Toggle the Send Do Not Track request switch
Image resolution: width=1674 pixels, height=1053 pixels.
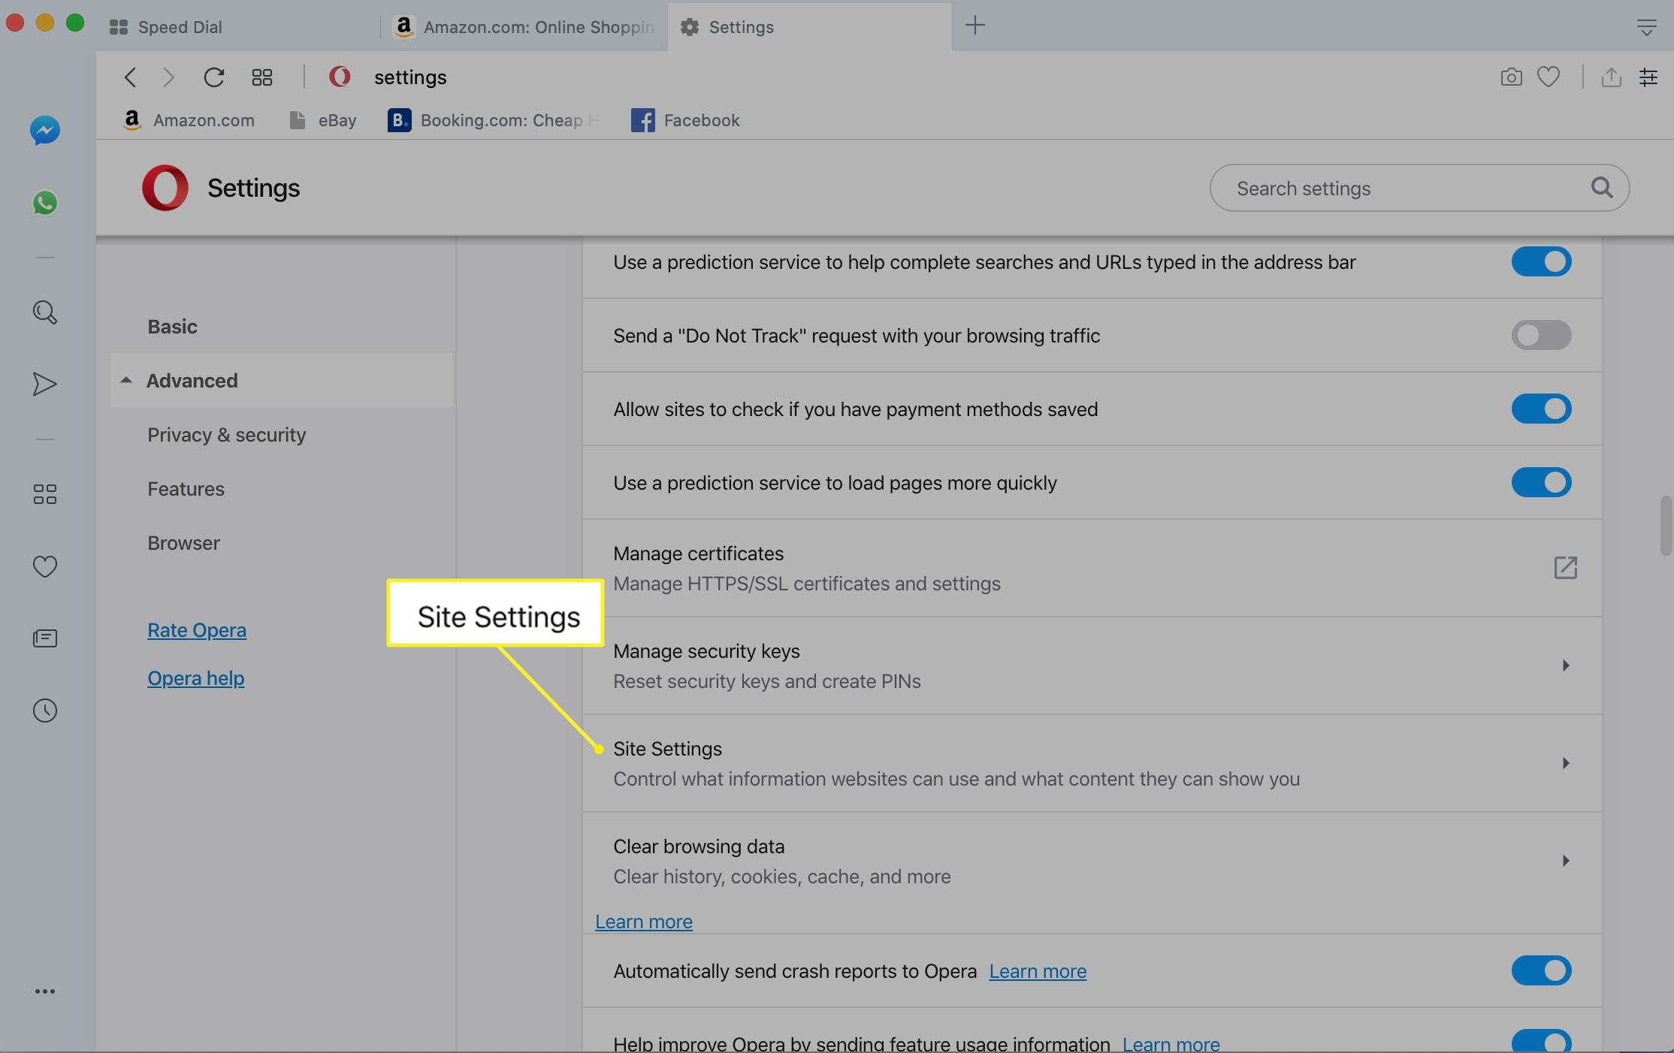(x=1540, y=335)
